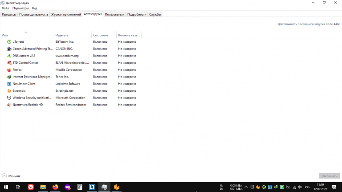Select the Mozilla Corporation cell

[69, 69]
